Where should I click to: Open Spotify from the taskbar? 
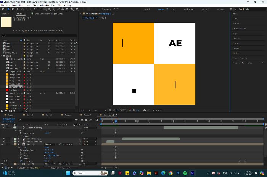(185, 173)
